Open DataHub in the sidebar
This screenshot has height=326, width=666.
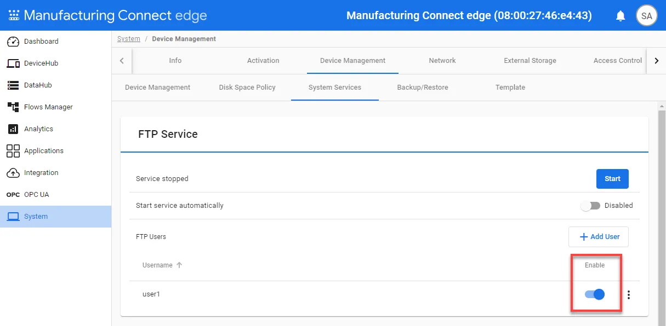tap(56, 85)
